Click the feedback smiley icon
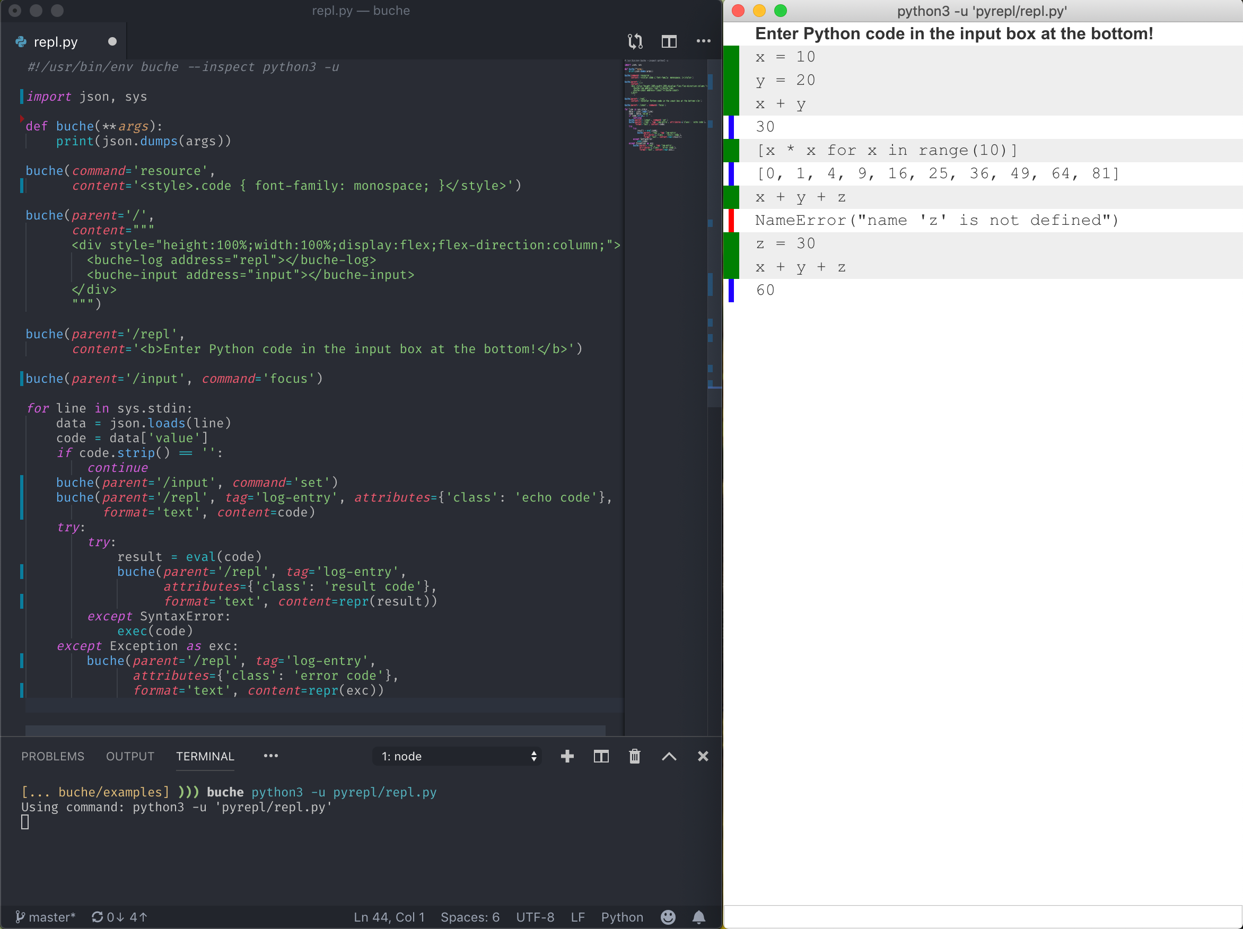Image resolution: width=1243 pixels, height=929 pixels. pyautogui.click(x=668, y=917)
